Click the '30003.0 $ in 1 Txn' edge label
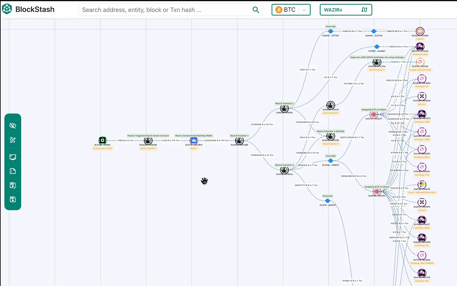This screenshot has width=457, height=286. coord(399,47)
